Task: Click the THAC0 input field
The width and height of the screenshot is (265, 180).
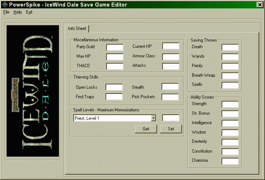Action: point(115,66)
